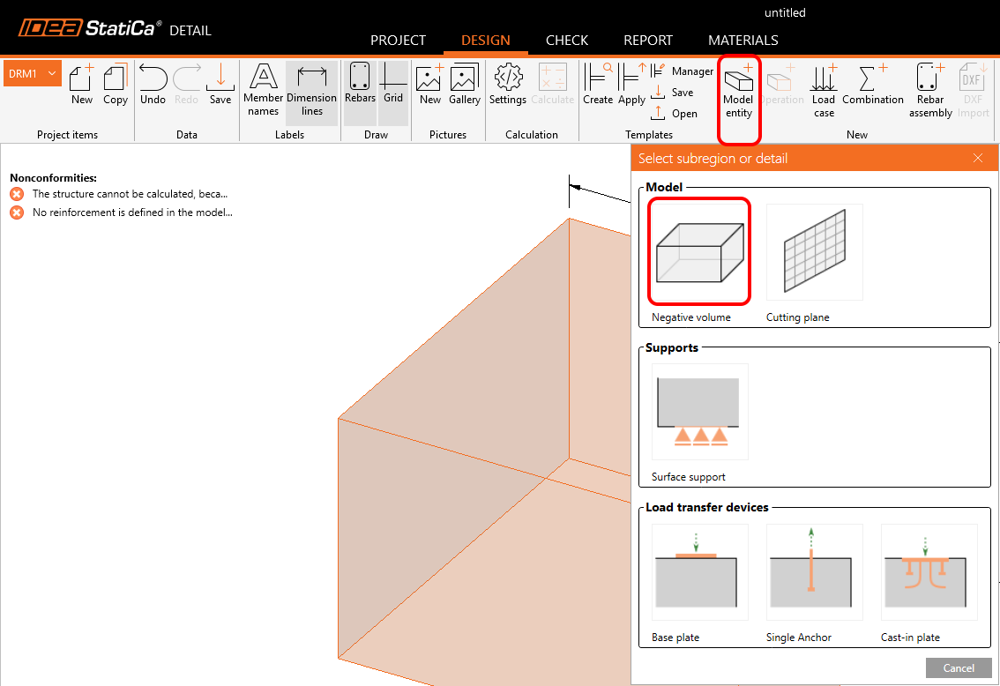This screenshot has width=1000, height=686.
Task: Open the templates Manager
Action: coord(683,71)
